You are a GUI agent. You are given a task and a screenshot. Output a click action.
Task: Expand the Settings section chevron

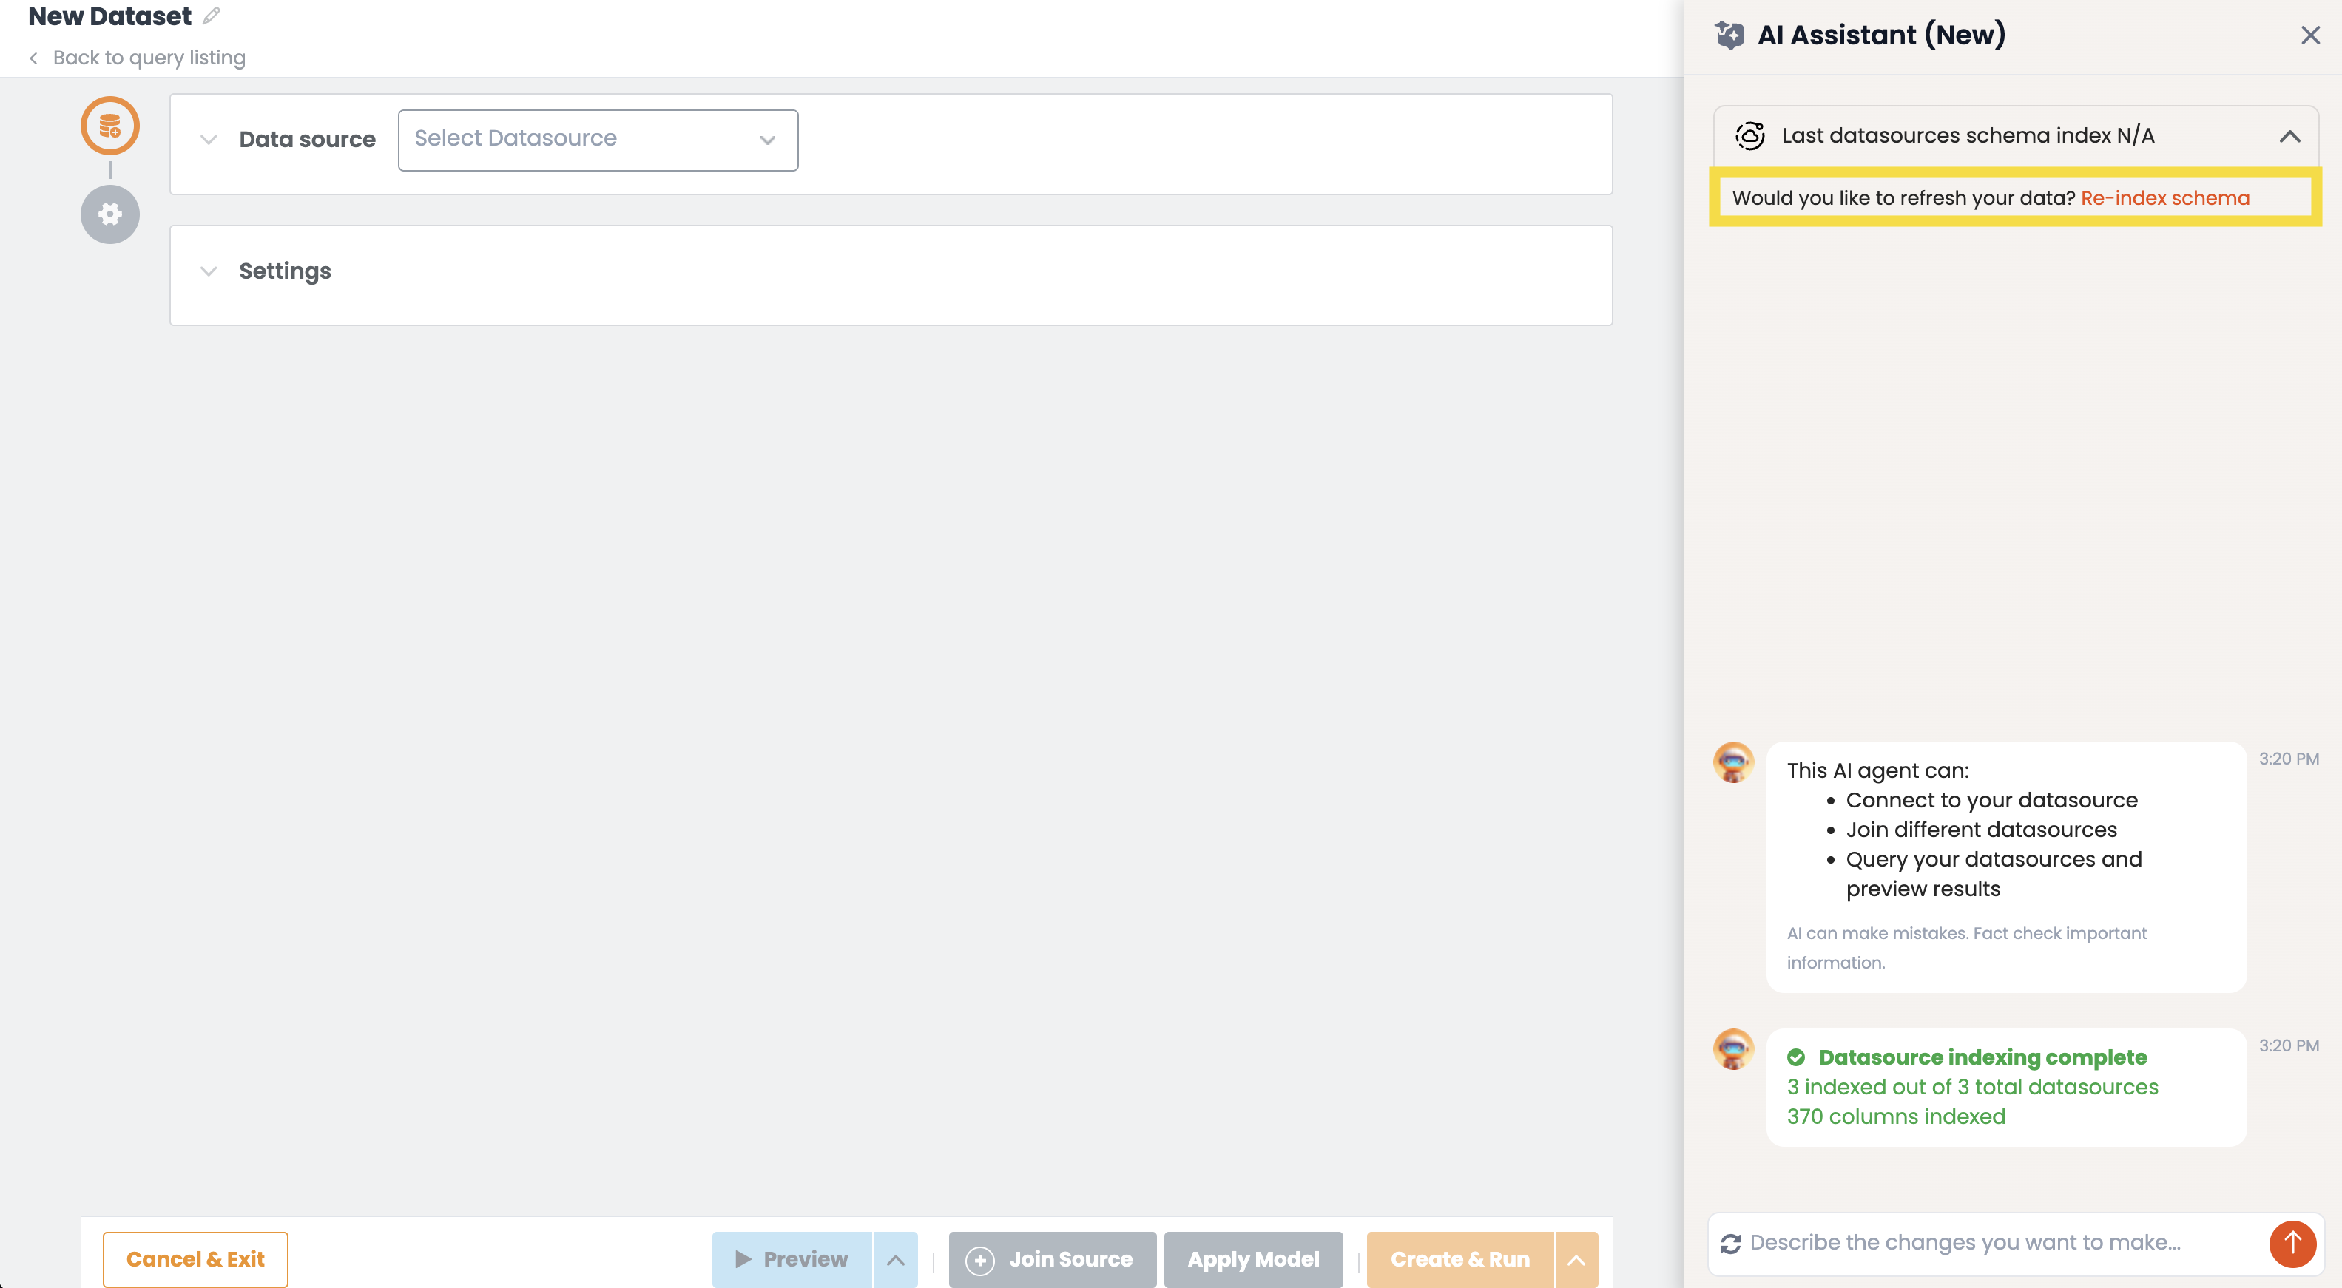click(x=208, y=271)
